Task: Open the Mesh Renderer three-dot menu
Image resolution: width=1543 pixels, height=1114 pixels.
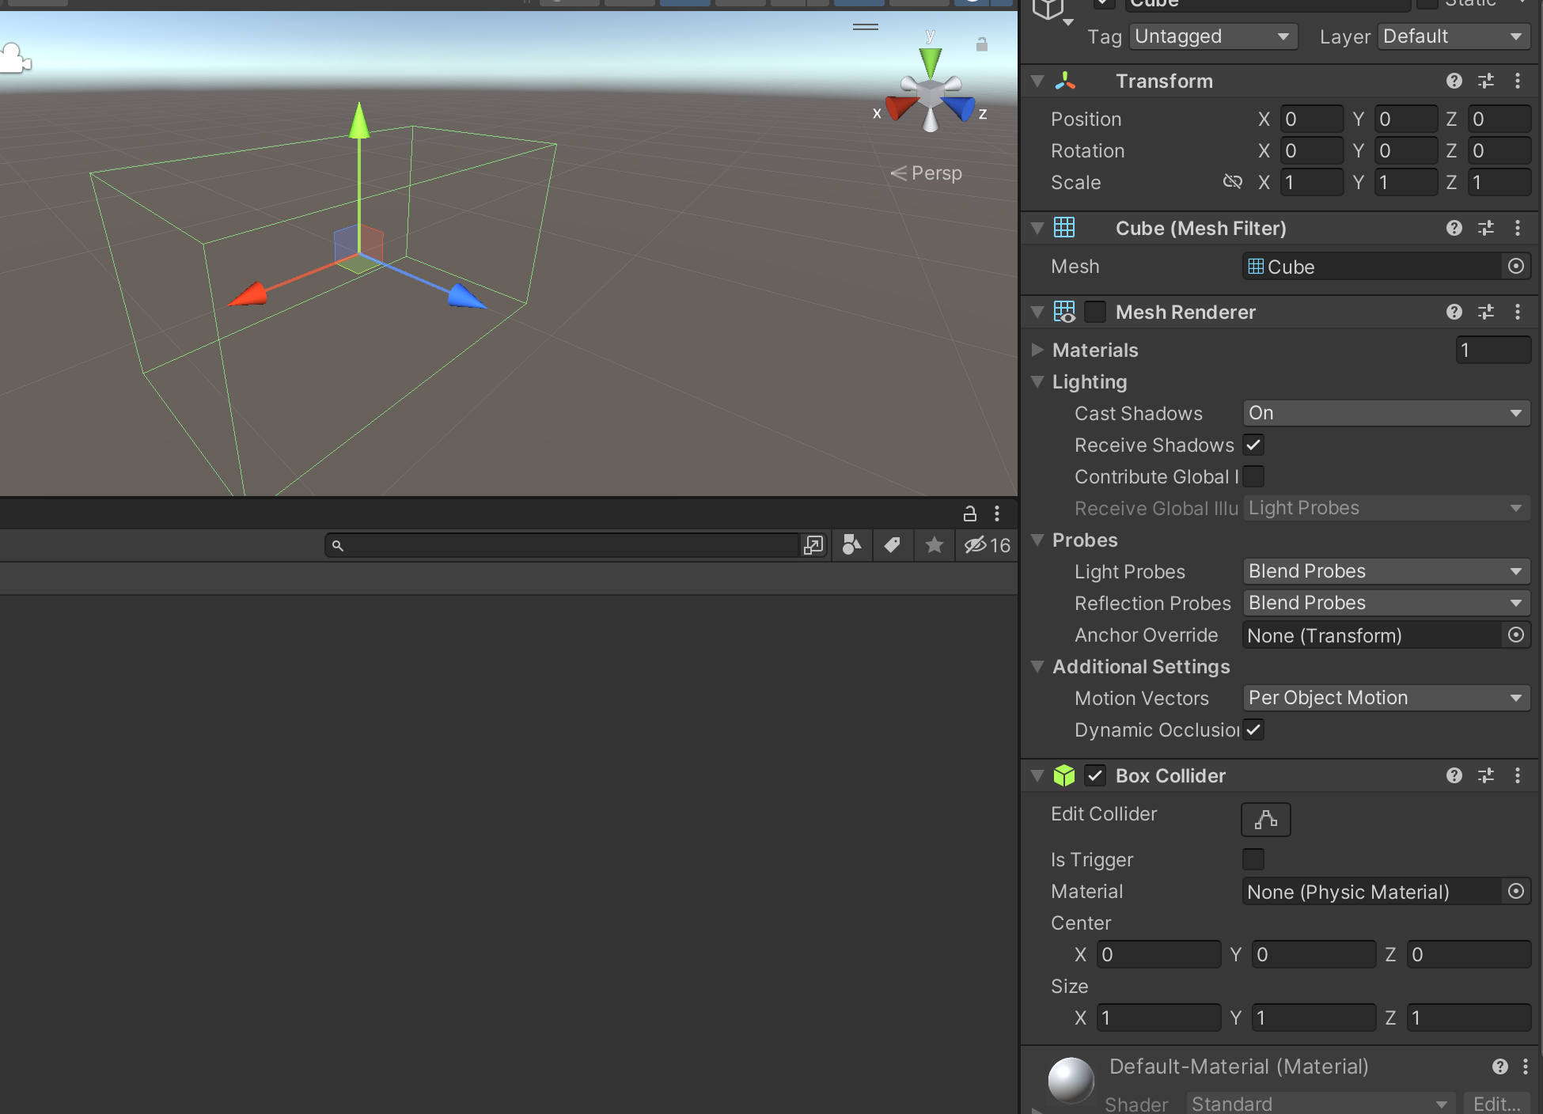Action: 1518,312
